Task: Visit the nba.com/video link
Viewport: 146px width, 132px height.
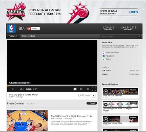Action: [112, 53]
